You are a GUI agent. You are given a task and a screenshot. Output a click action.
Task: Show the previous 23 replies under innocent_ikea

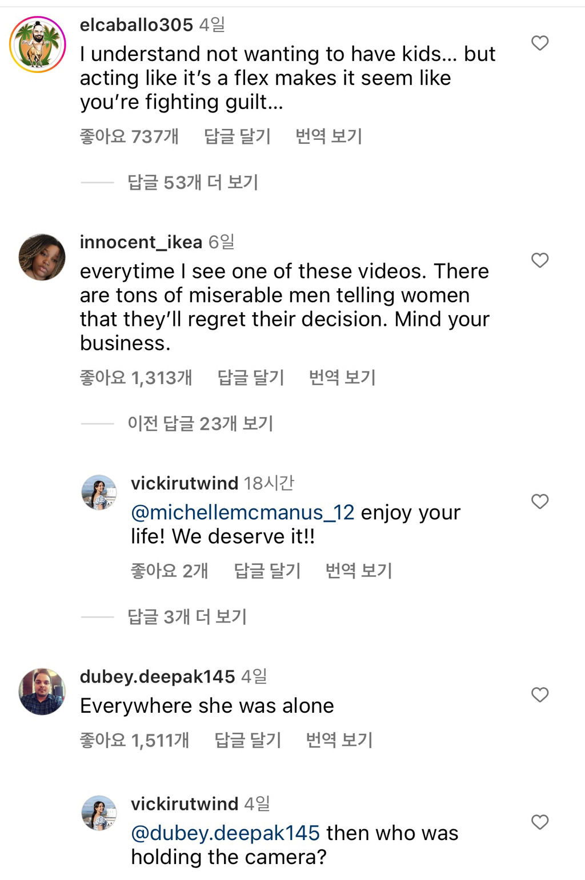pos(201,423)
